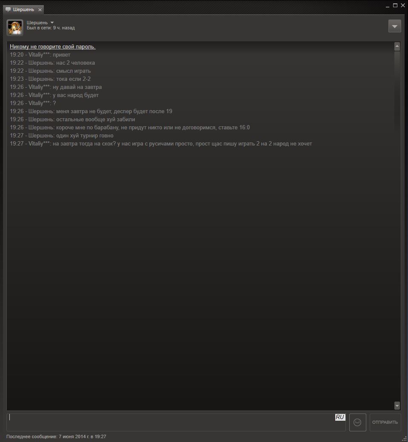
Task: Open the 'Никому не говорите свой пароль' link
Action: point(53,46)
